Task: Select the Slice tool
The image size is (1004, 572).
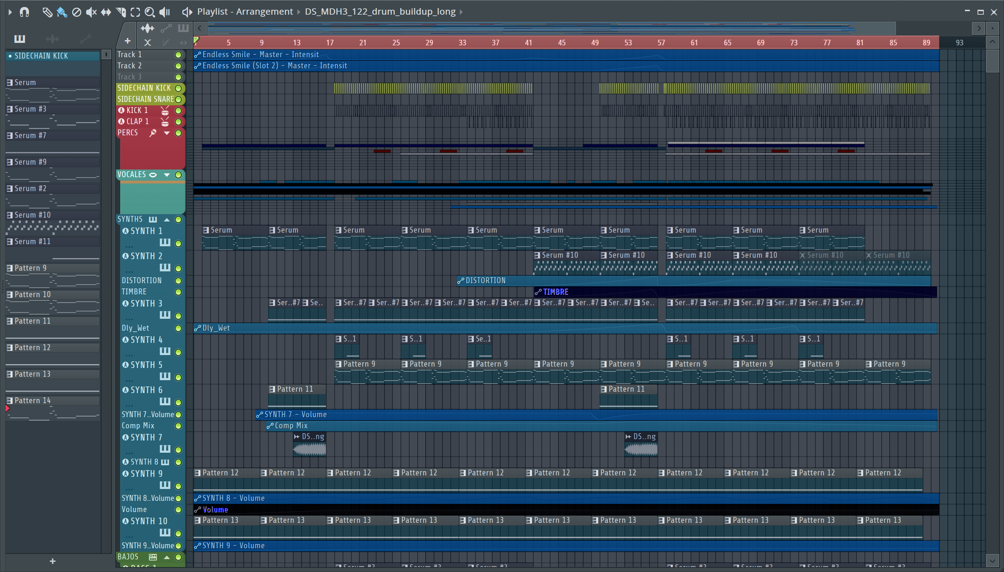Action: (x=121, y=12)
